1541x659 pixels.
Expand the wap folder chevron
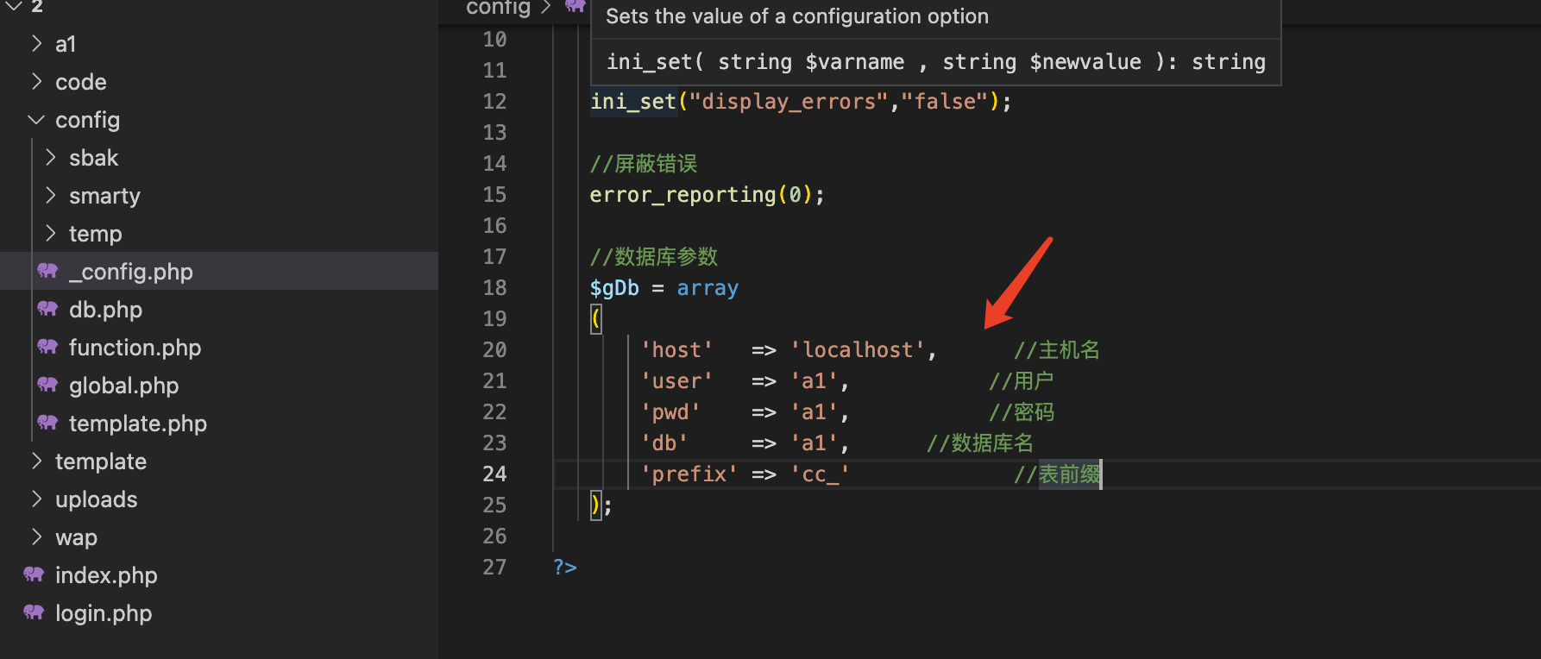36,537
